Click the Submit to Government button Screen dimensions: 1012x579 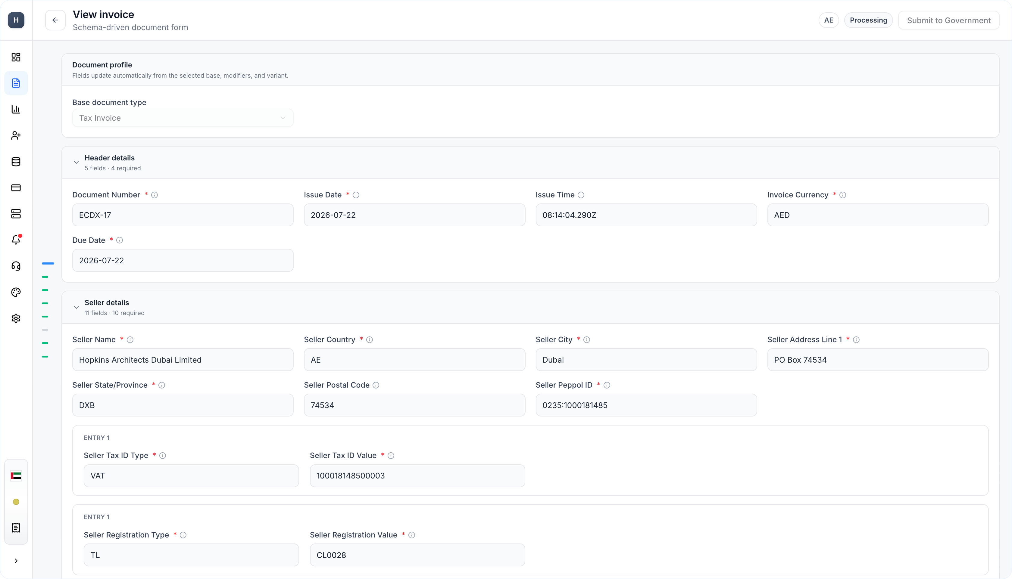949,20
